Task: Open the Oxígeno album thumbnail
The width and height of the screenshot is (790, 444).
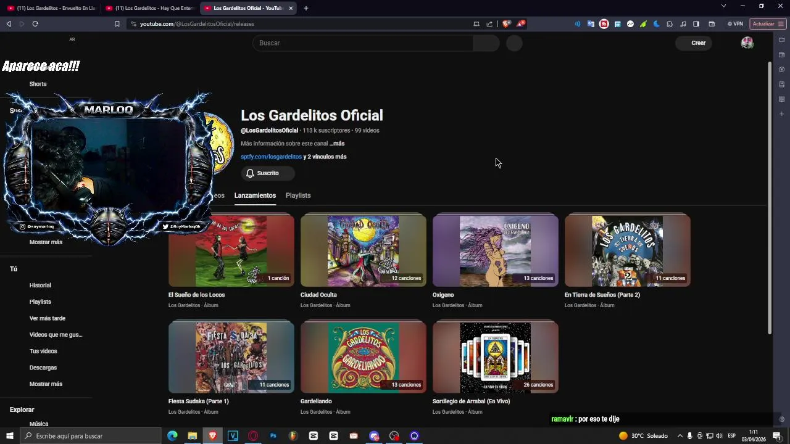Action: 496,250
